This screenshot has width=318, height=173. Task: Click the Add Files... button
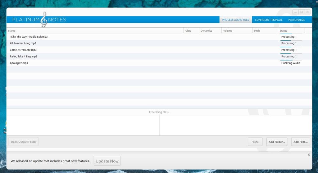point(300,142)
